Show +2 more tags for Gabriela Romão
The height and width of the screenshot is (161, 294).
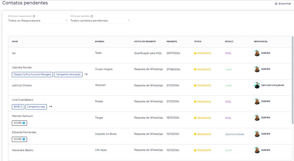(86, 74)
